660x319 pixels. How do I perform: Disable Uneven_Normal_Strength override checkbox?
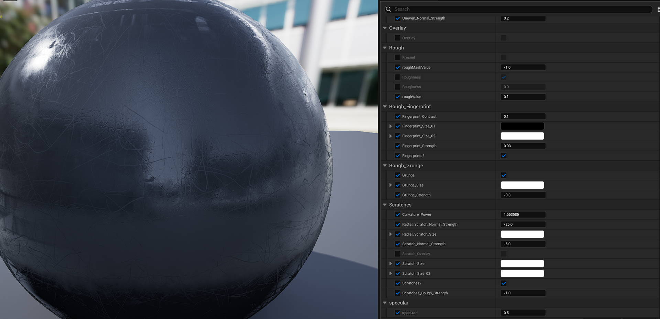pos(398,18)
